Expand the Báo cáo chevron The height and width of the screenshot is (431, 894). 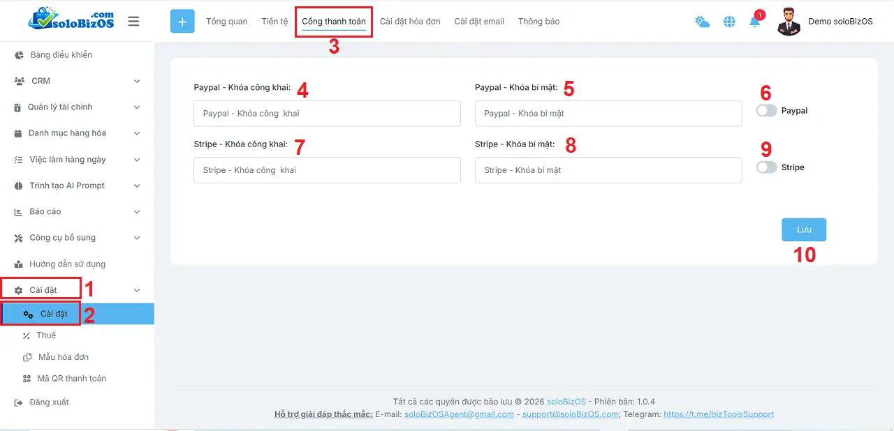(x=137, y=212)
